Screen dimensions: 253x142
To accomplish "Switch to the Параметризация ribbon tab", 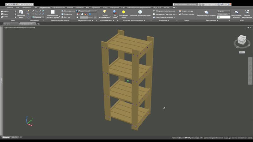I will click(x=59, y=7).
